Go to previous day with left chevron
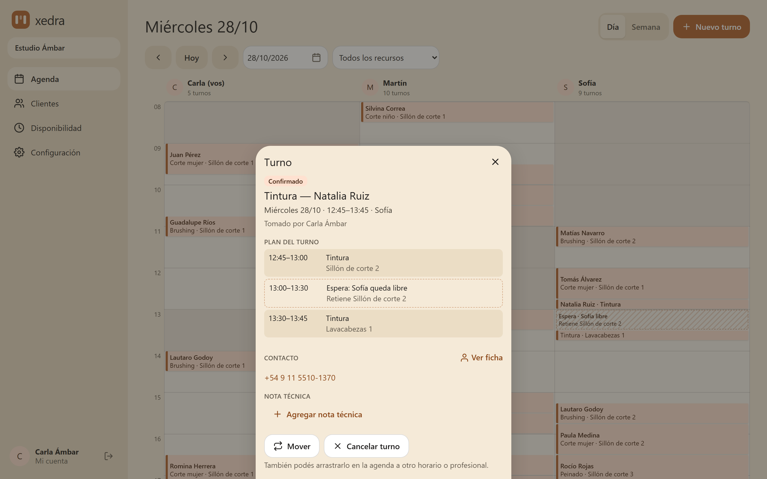Screen dimensions: 767x479 coord(158,58)
